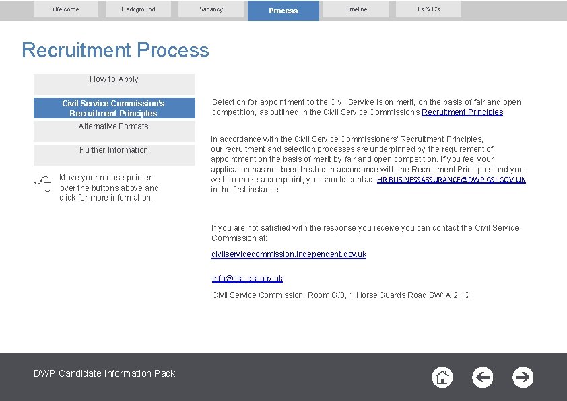The width and height of the screenshot is (567, 401).
Task: Select Civil Service Commission's Recruitment Principles button
Action: point(113,108)
